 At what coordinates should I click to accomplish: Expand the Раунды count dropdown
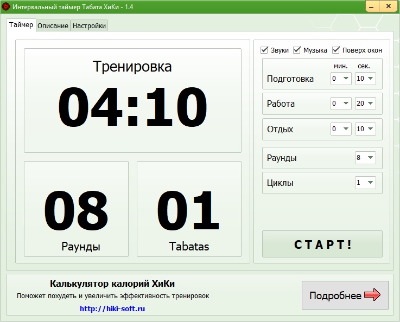(365, 158)
